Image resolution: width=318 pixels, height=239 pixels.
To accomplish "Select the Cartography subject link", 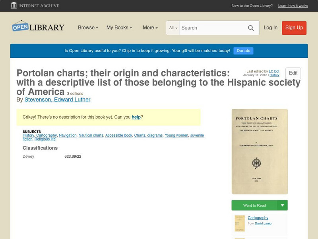I will pyautogui.click(x=46, y=135).
